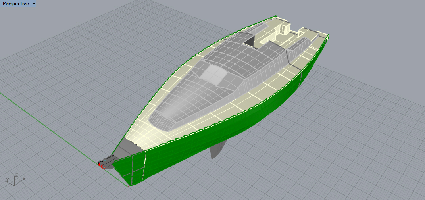The height and width of the screenshot is (200, 425).
Task: Select the gray keel fin below the hull
Action: point(218,150)
